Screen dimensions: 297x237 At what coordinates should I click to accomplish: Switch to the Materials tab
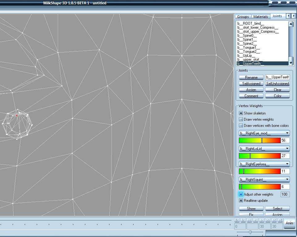pos(261,16)
